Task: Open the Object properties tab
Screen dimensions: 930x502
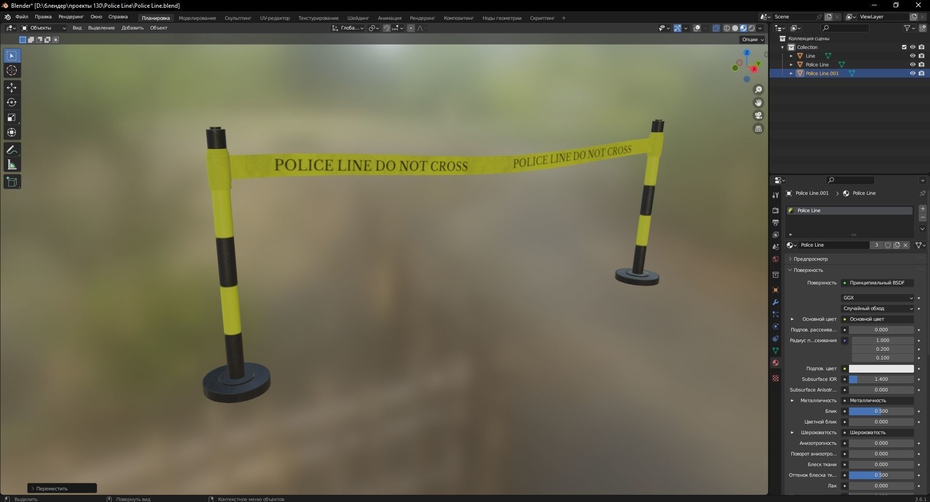Action: [x=775, y=290]
